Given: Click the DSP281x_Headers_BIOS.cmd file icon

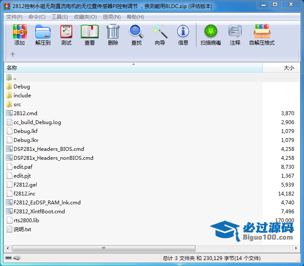Looking at the screenshot, I should (9, 149).
